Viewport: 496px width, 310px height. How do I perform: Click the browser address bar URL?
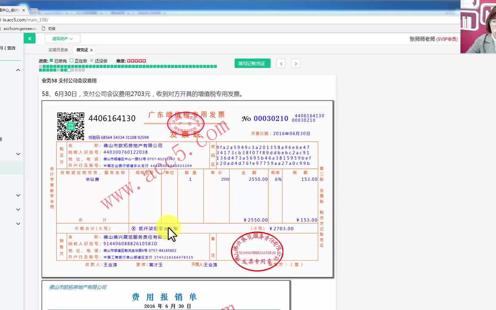(25, 20)
